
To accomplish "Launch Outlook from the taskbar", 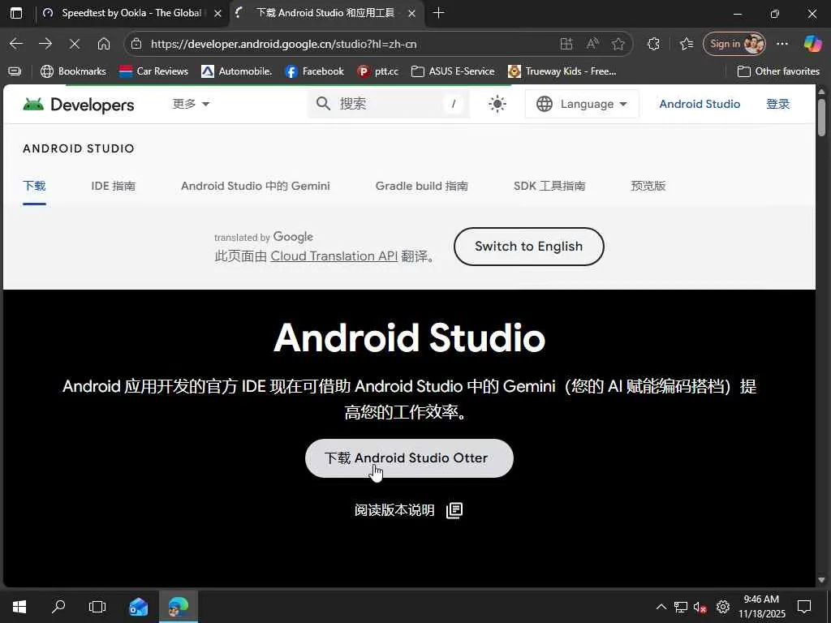I will 138,607.
